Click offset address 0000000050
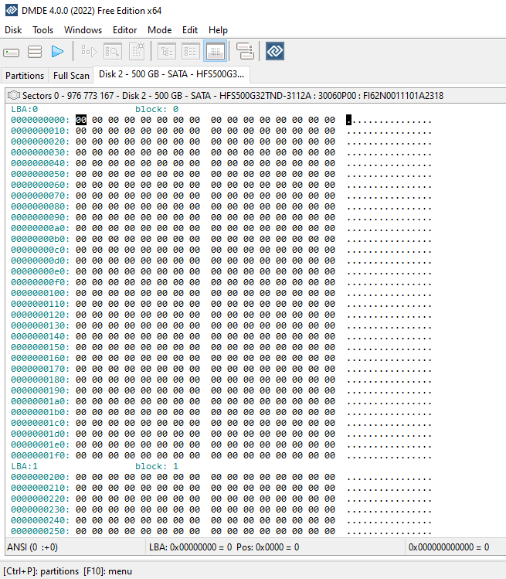Screen dimensions: 506x579 (40, 174)
